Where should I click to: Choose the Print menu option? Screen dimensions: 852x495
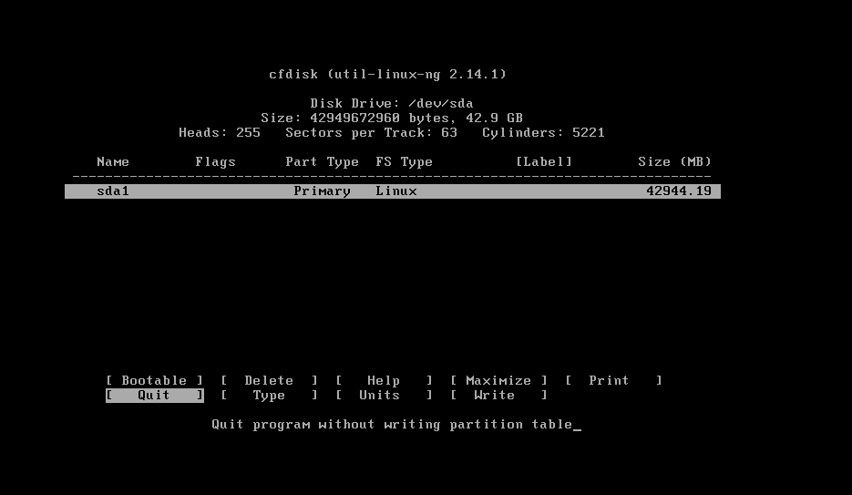pos(613,380)
